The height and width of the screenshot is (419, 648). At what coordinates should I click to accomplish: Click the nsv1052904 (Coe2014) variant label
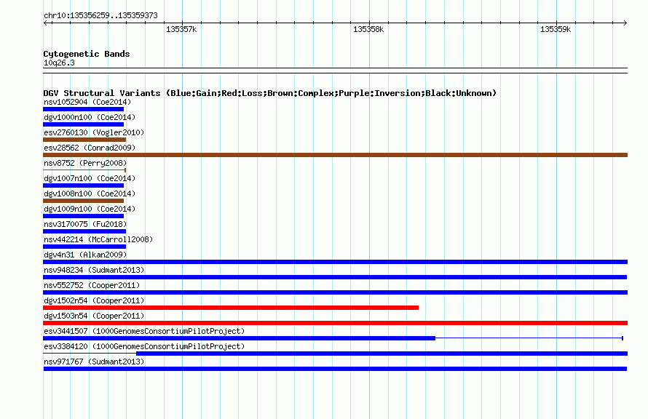(x=87, y=102)
